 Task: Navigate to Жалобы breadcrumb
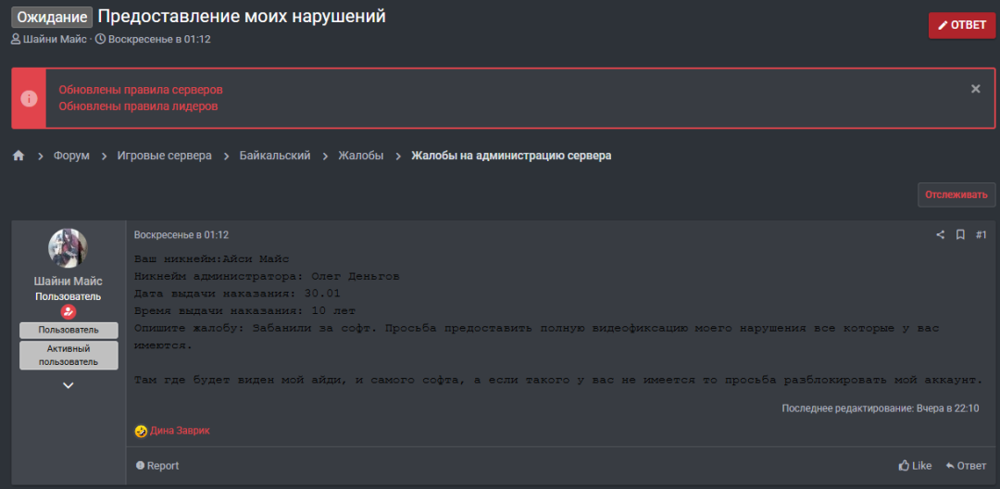point(360,156)
